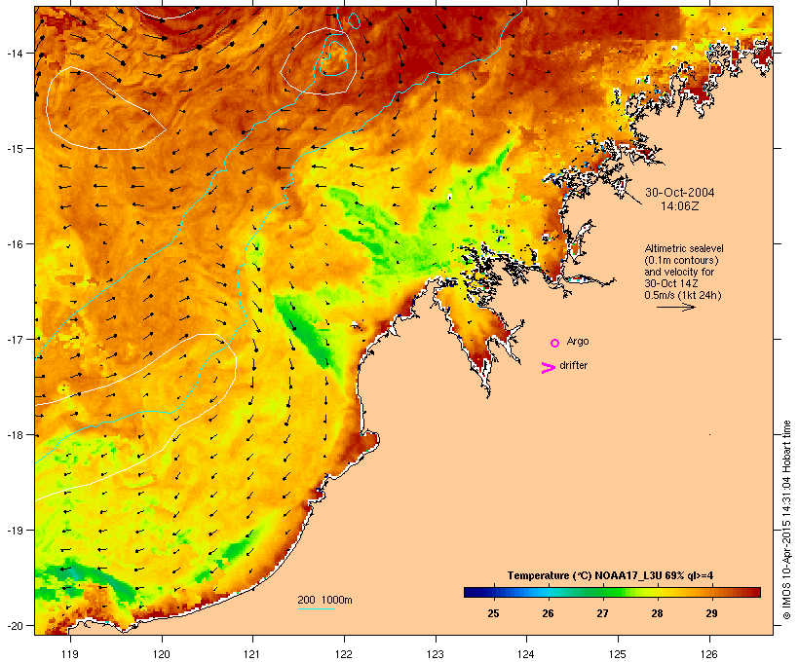Click the longitude label '124'
Image resolution: width=799 pixels, height=662 pixels.
click(x=526, y=654)
